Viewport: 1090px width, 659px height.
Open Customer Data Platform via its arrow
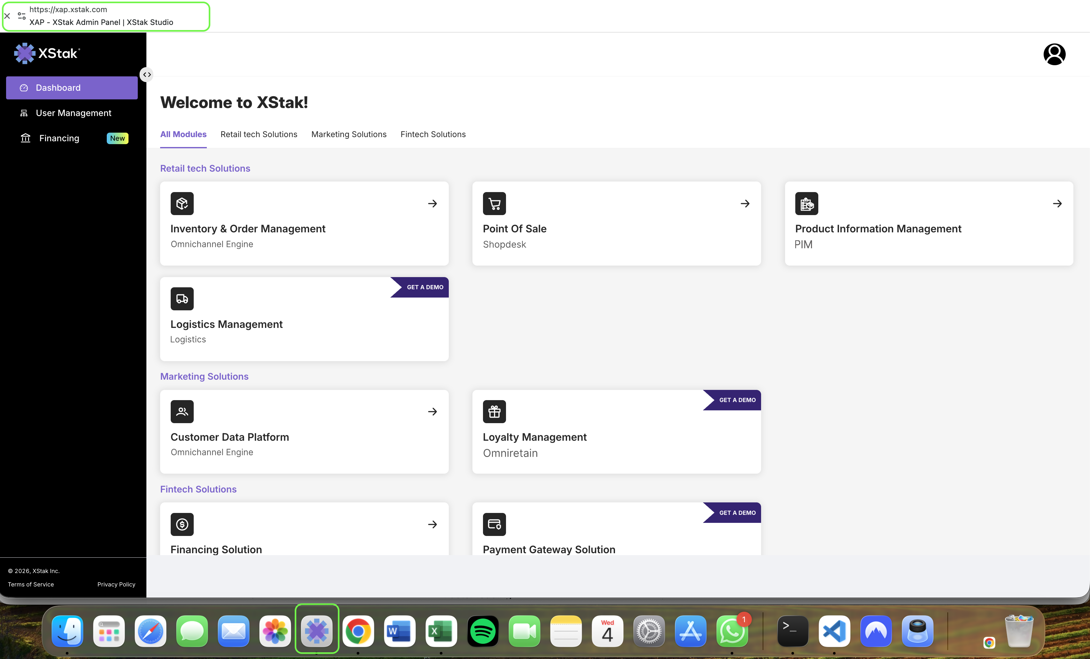pyautogui.click(x=432, y=411)
